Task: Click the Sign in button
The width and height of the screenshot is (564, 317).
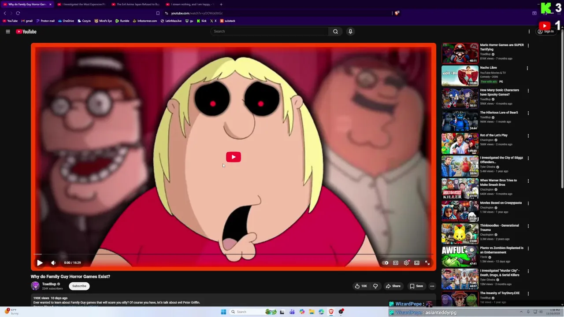Action: pyautogui.click(x=545, y=31)
